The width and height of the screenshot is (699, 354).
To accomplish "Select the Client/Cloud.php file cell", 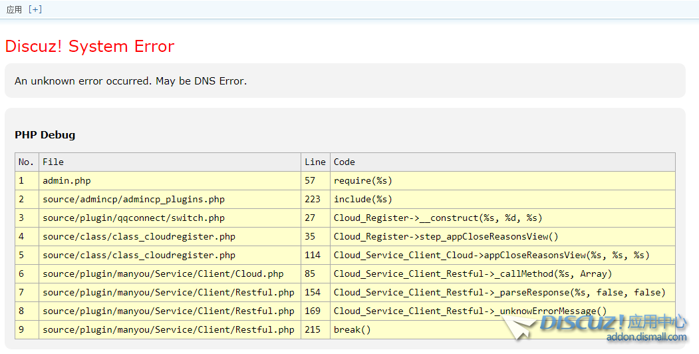I will click(170, 273).
